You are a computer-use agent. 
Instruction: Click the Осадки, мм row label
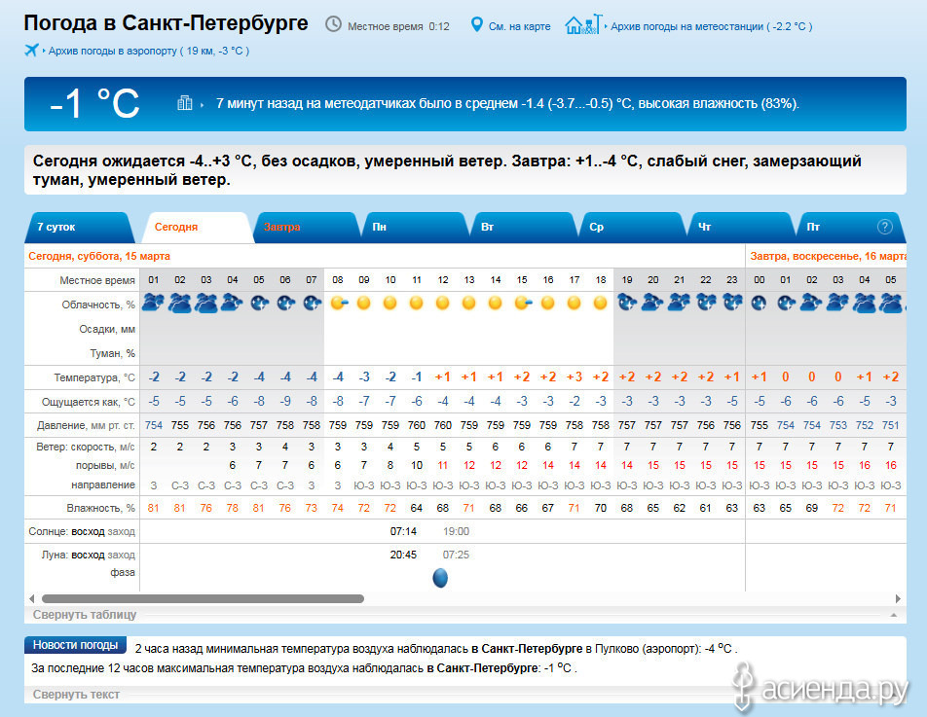coord(107,329)
